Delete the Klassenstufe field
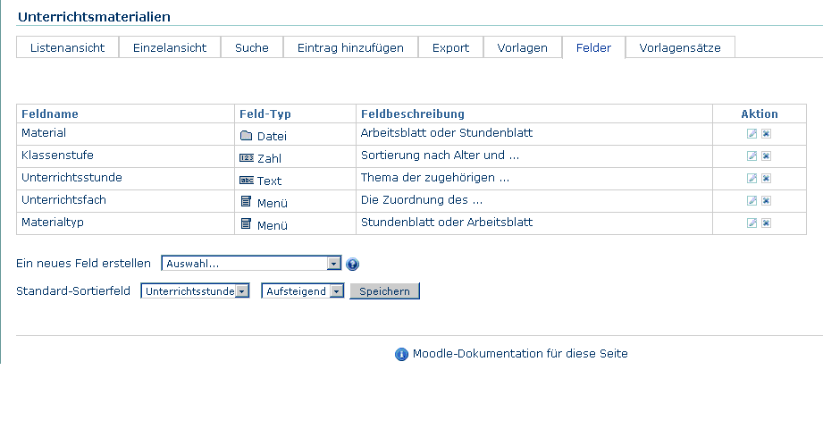823x429 pixels. [x=766, y=156]
